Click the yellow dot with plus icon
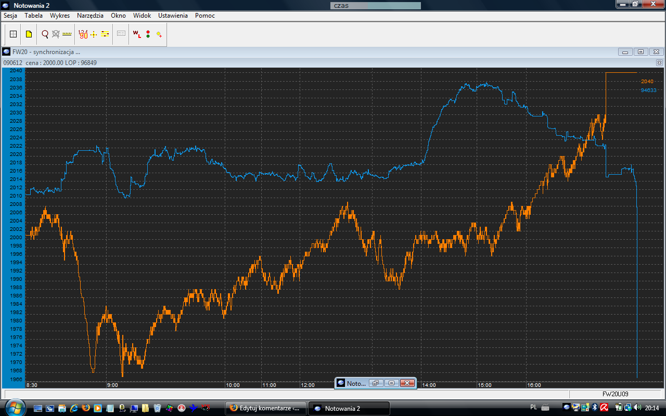This screenshot has width=666, height=416. point(159,34)
